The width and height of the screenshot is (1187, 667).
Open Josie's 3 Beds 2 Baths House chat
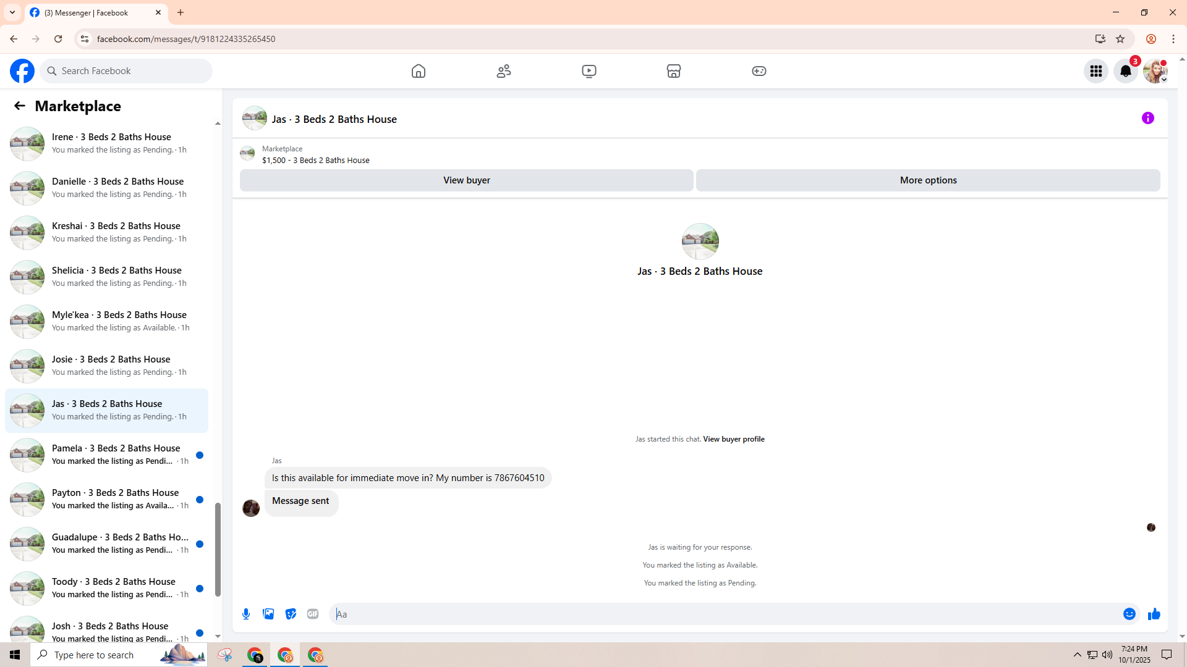(106, 366)
